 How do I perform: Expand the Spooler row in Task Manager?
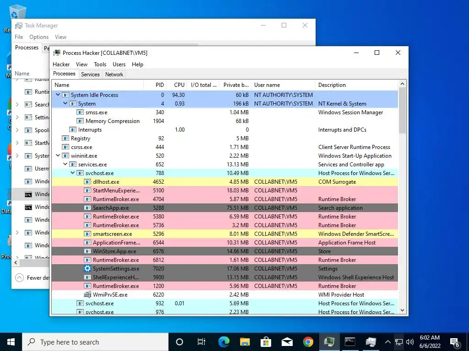[x=17, y=130]
